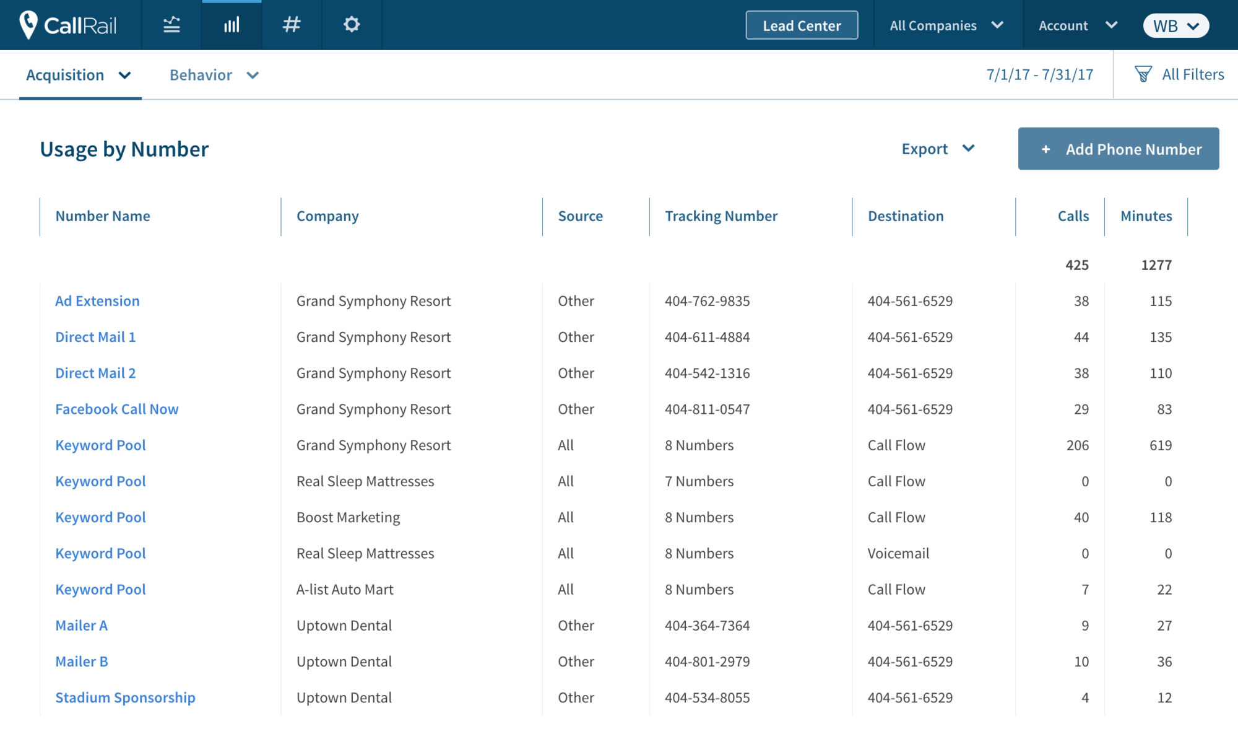1238x734 pixels.
Task: Click the 7/1/17 - 7/31/17 date range
Action: (x=1039, y=74)
